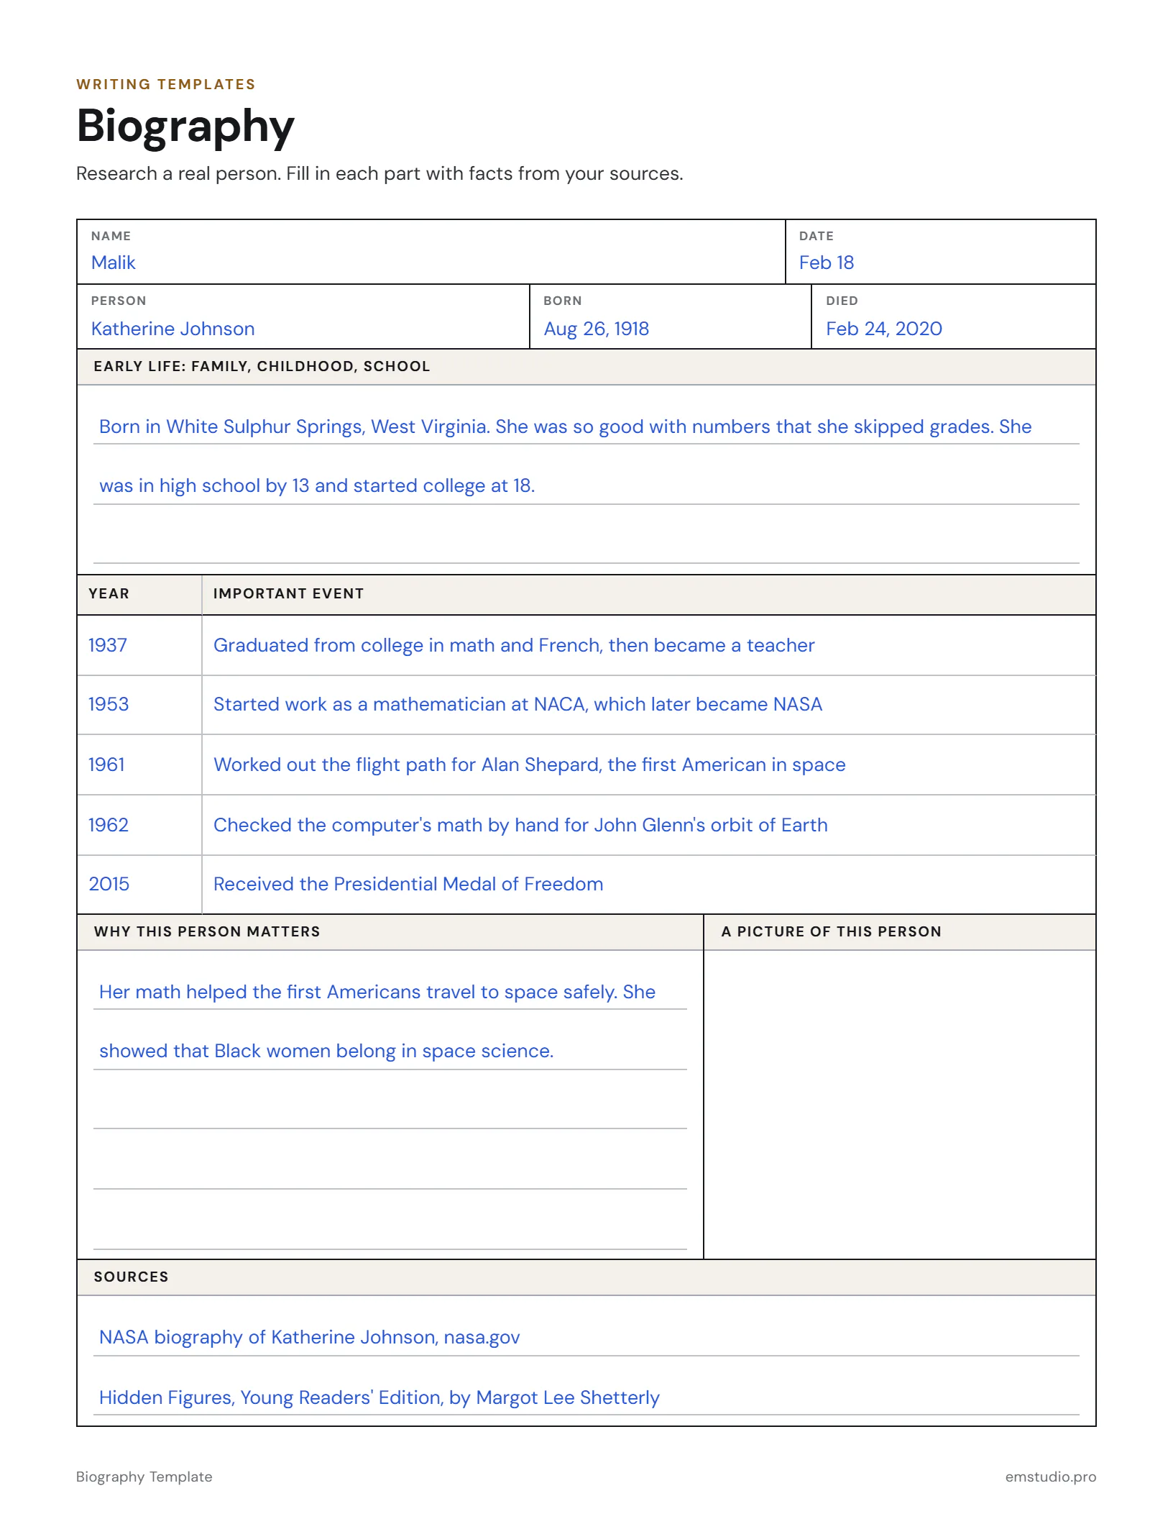1173x1519 pixels.
Task: Click the A PICTURE OF THIS PERSON header
Action: coord(900,932)
